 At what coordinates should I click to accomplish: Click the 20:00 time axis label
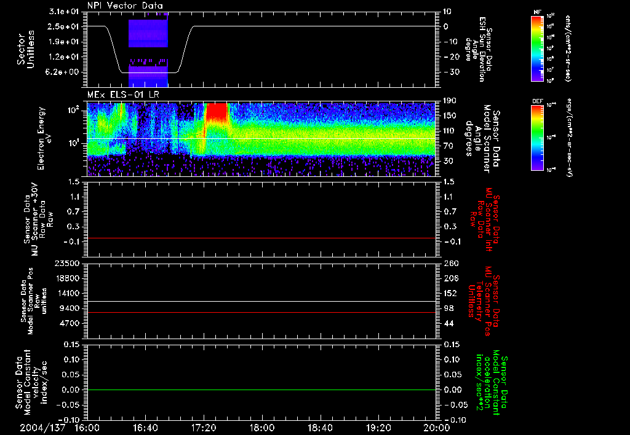(x=437, y=428)
